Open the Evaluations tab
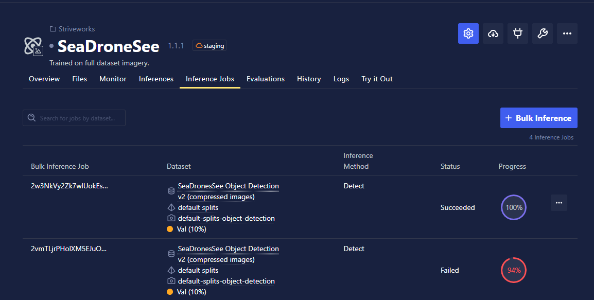Screen dimensions: 594x300 pos(266,79)
